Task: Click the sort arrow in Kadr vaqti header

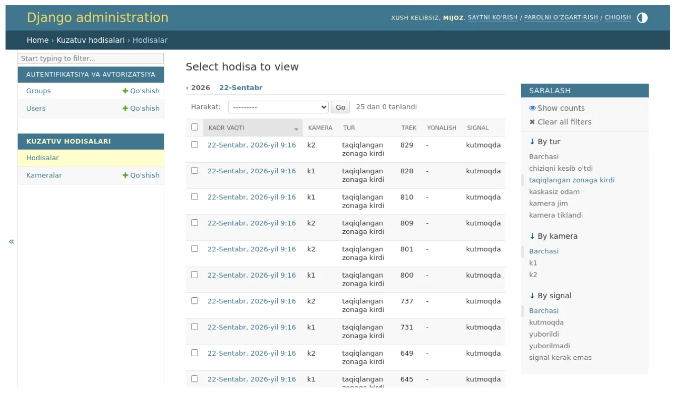Action: pos(296,129)
